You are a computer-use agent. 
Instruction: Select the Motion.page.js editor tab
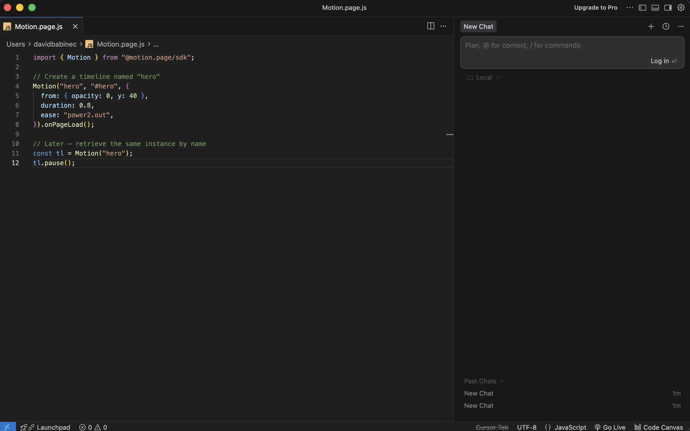[x=39, y=27]
